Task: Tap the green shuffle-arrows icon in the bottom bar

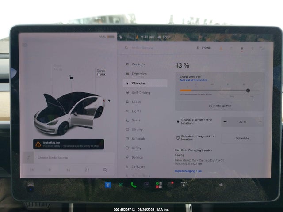Action: [121, 185]
